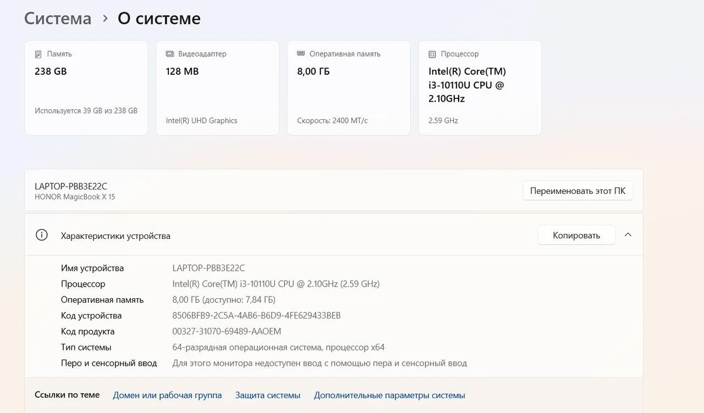Image resolution: width=704 pixels, height=413 pixels.
Task: Open the Память 238 GB card
Action: (x=86, y=88)
